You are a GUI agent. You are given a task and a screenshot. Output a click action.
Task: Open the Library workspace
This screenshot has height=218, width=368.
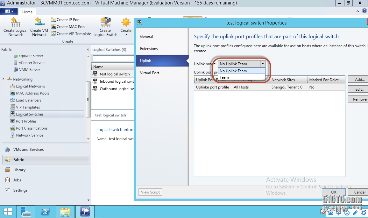[x=46, y=170]
